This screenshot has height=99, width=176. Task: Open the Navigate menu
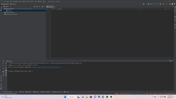click(x=15, y=1)
